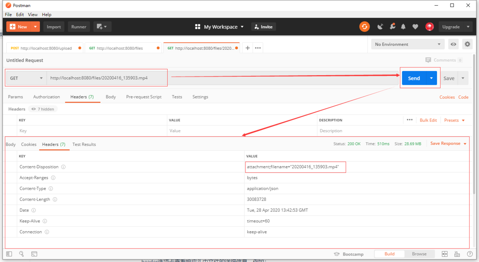479x262 pixels.
Task: Open the GET method dropdown
Action: click(x=26, y=78)
